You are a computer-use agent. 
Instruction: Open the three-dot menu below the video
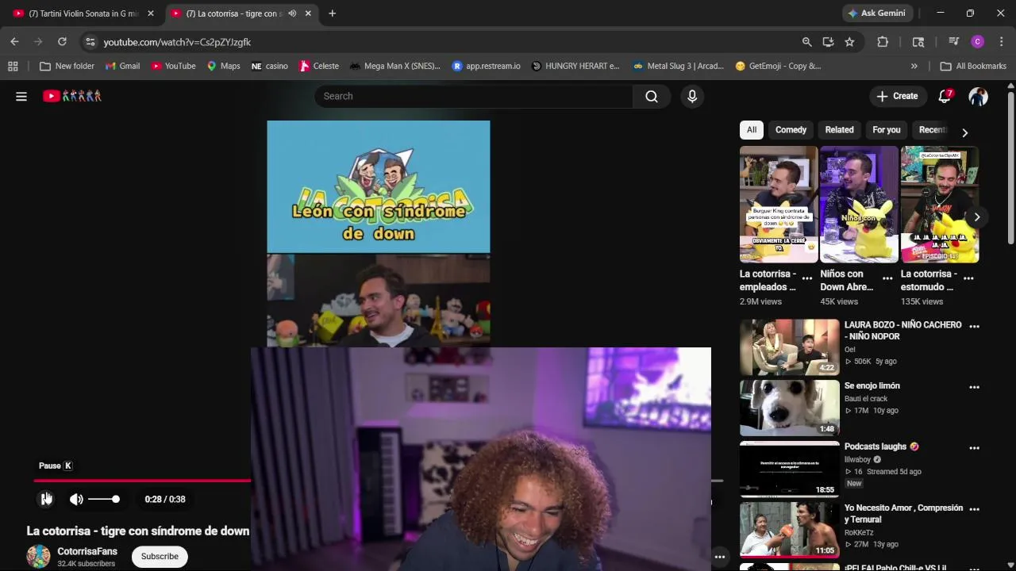pos(719,557)
